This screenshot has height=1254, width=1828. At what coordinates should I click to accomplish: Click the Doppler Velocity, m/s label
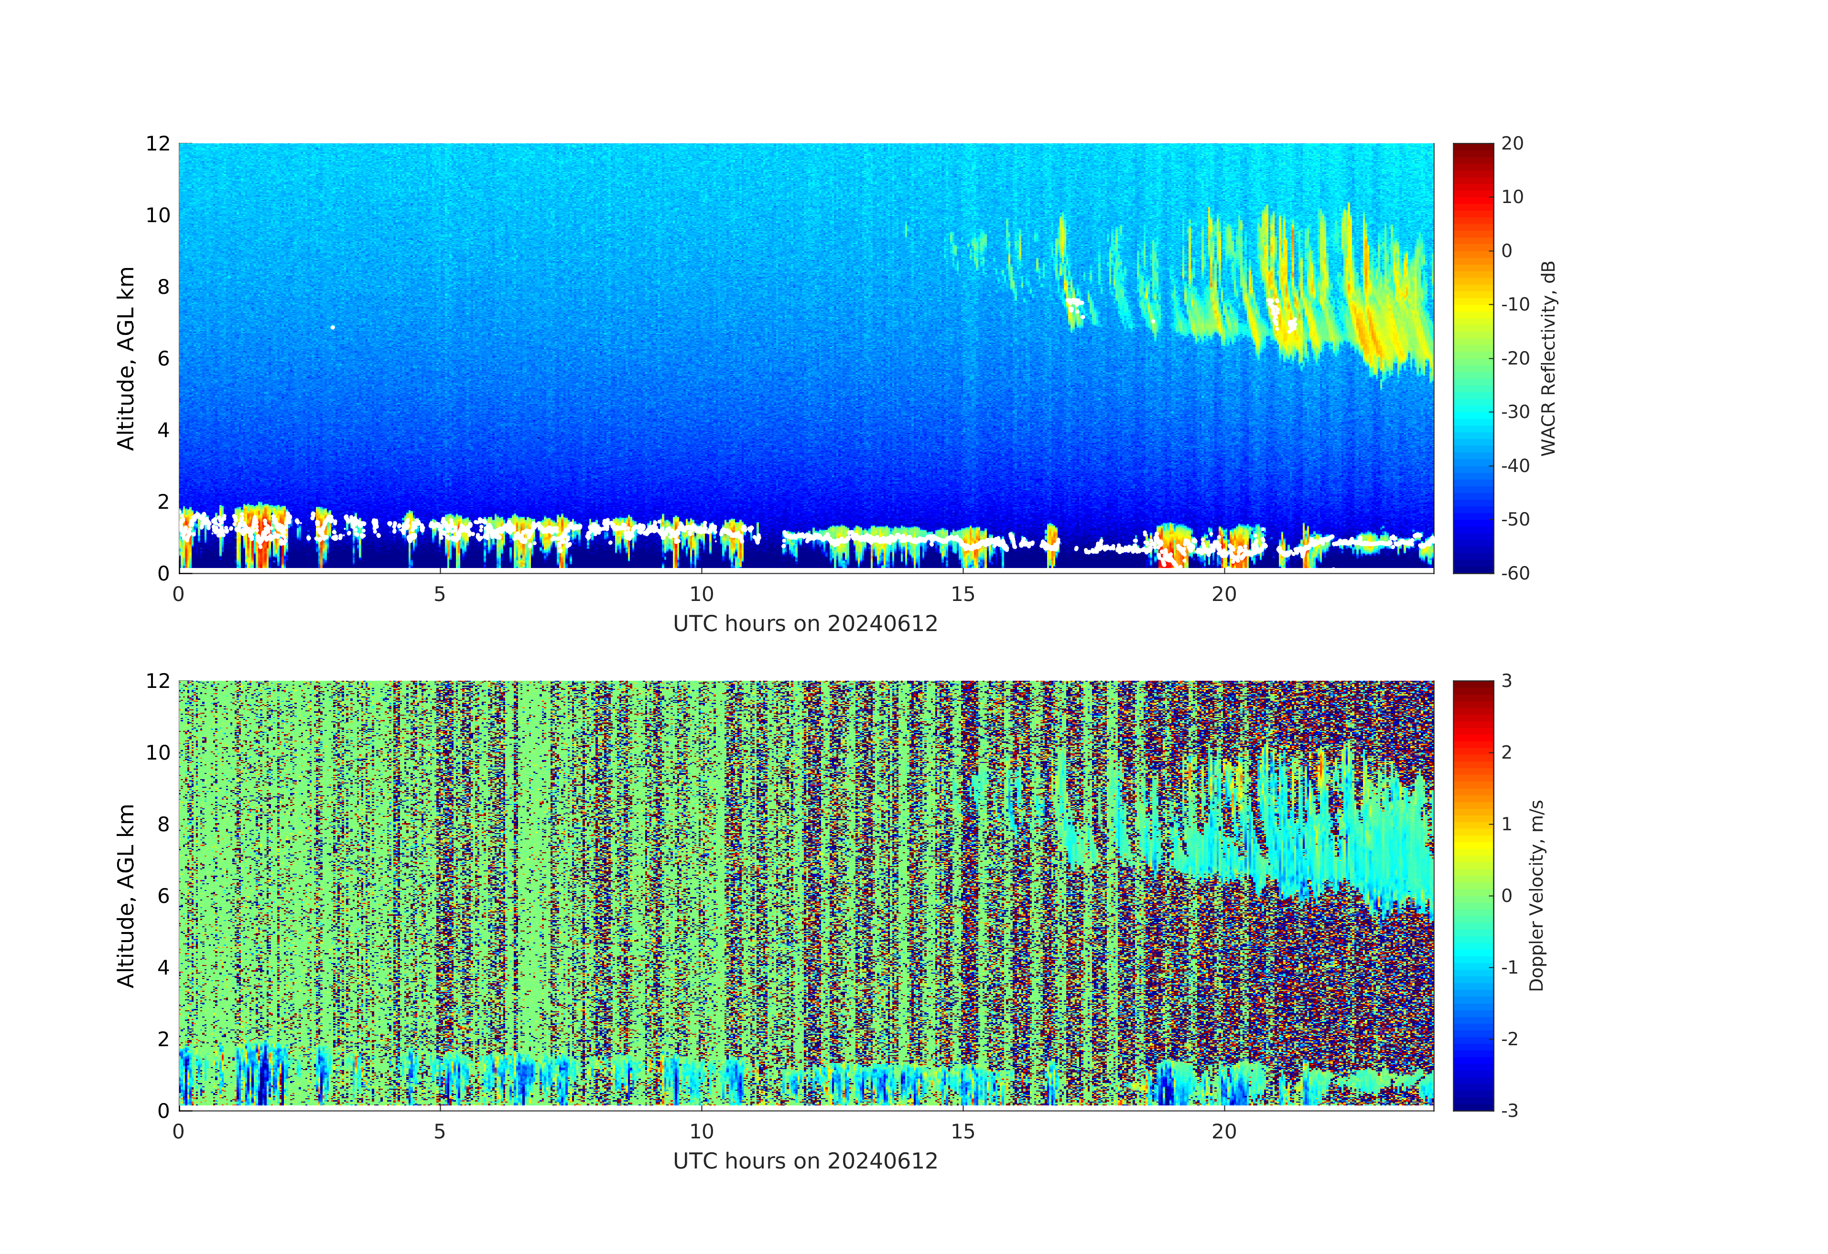pyautogui.click(x=1536, y=896)
